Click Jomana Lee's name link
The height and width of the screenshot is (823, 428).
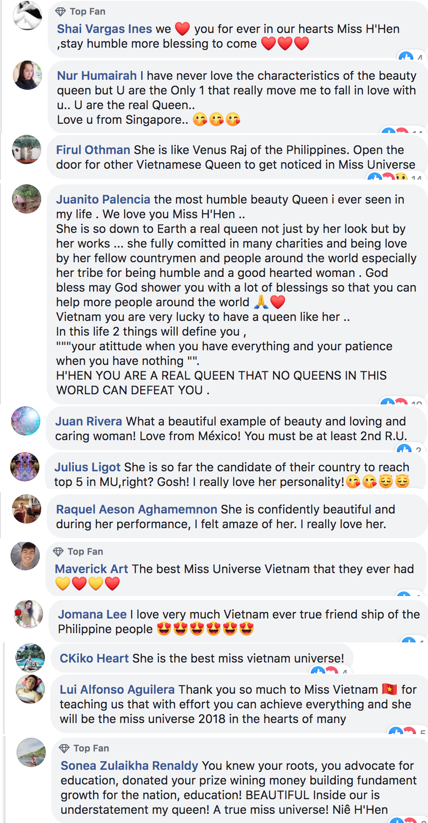(92, 614)
